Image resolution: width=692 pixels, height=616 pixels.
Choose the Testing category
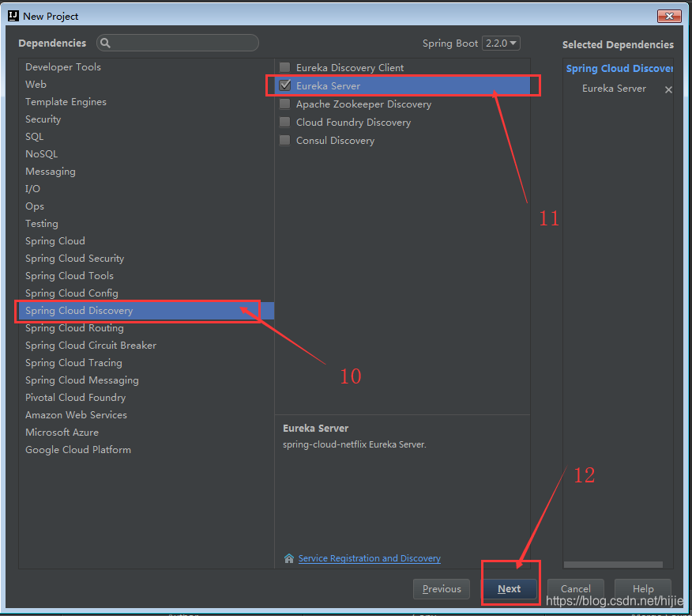click(146, 224)
